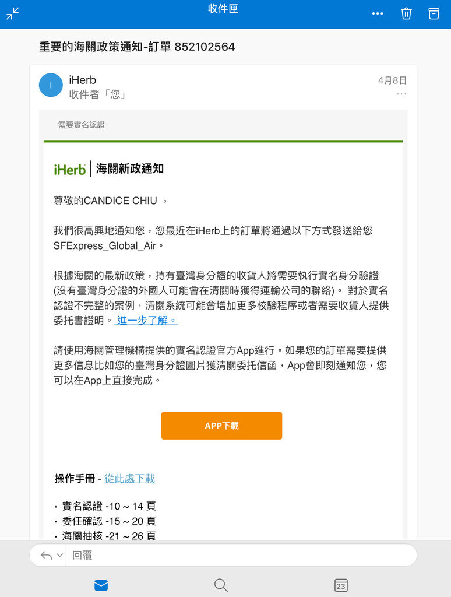Open the Mail tab in bottom bar

pyautogui.click(x=101, y=585)
